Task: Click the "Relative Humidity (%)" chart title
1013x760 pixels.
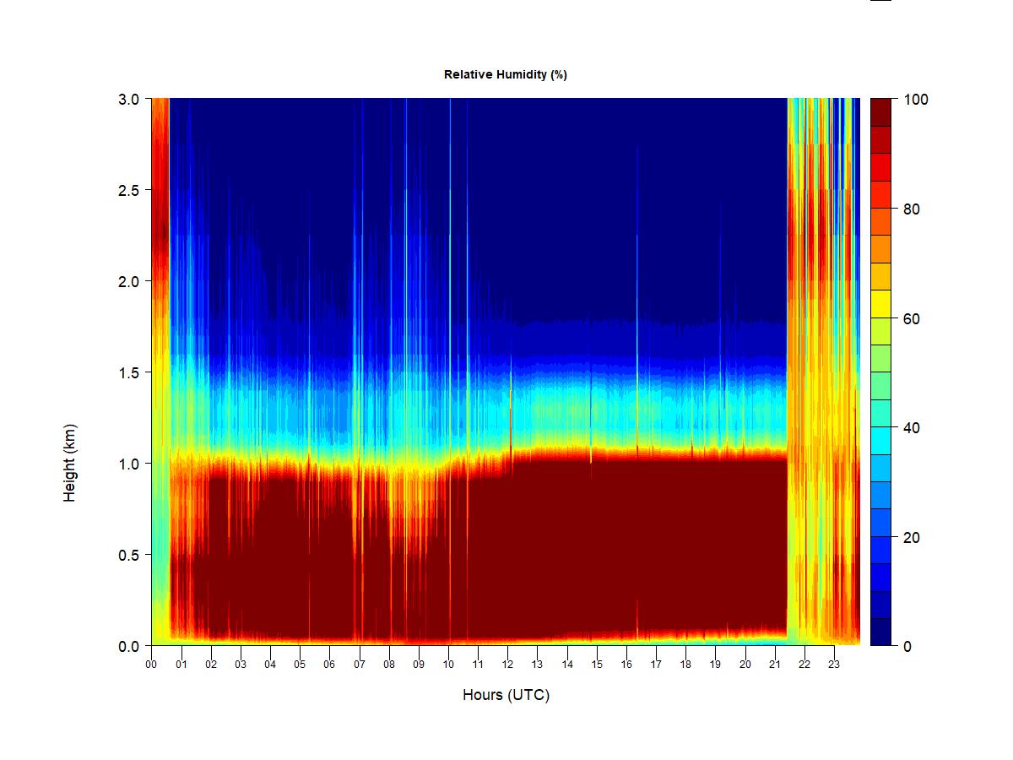Action: pos(505,74)
